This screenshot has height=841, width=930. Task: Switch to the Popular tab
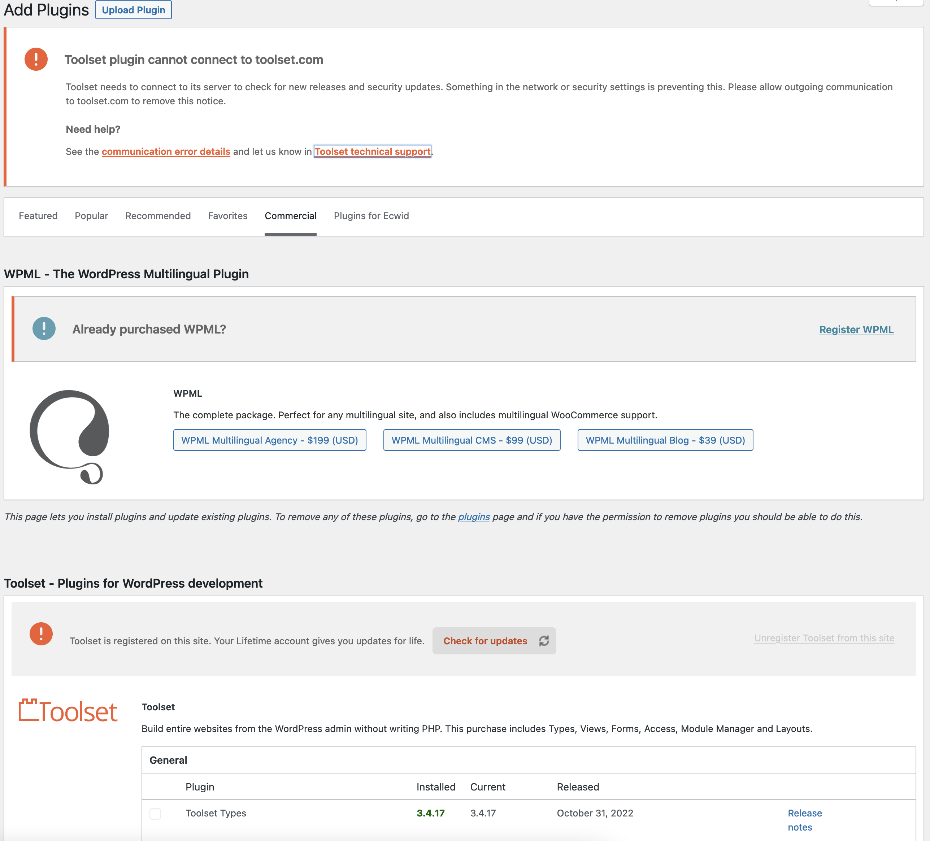pos(91,216)
